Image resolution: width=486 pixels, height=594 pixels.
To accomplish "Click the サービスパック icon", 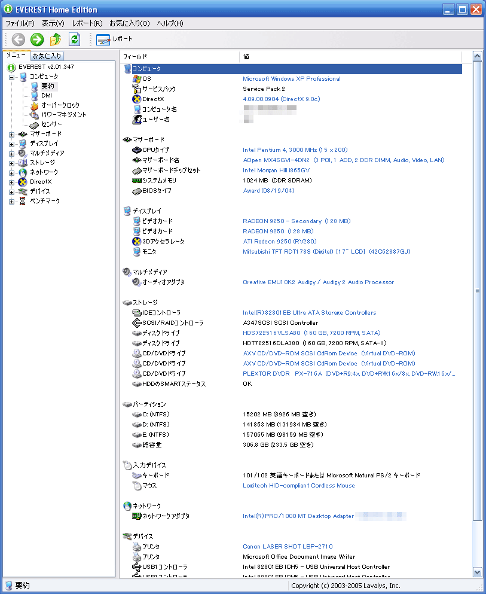I will point(137,89).
